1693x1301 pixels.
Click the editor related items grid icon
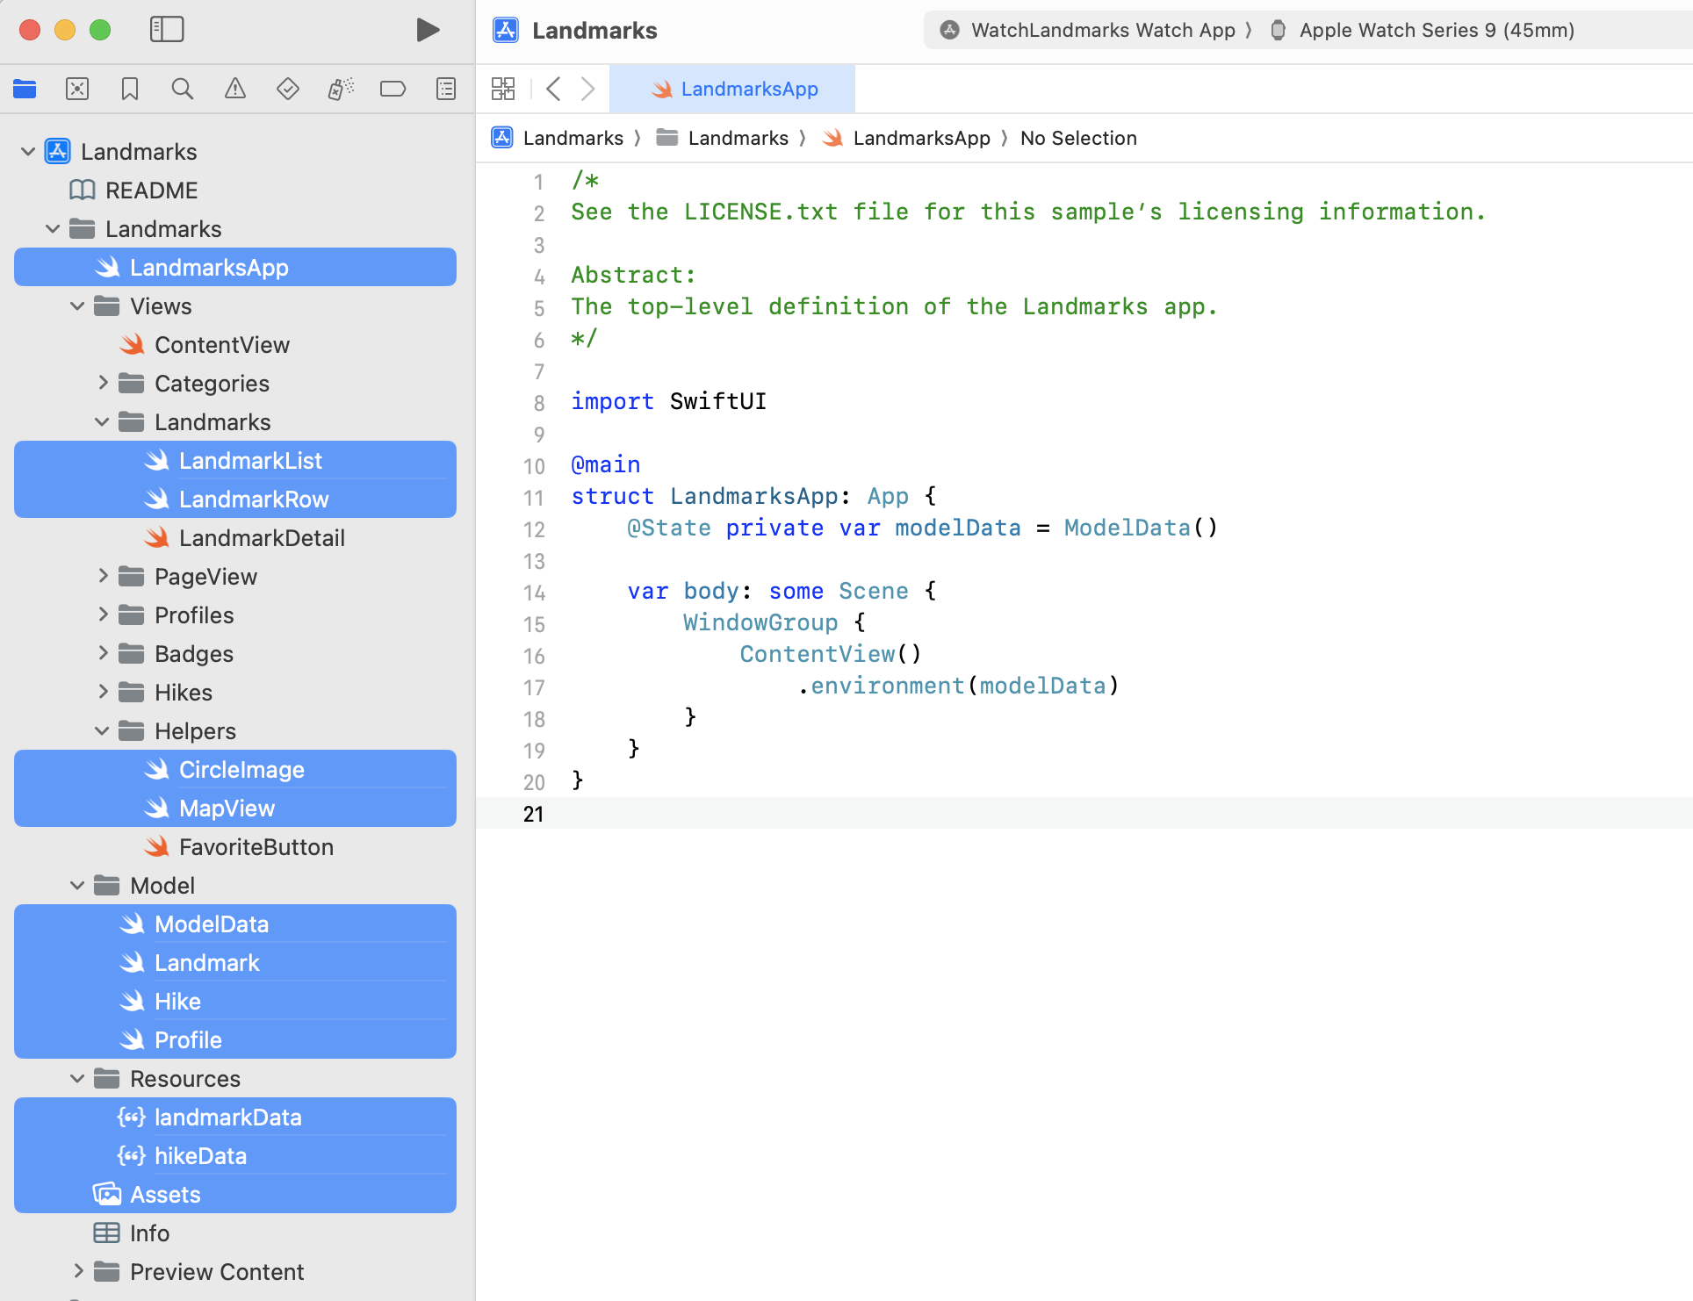point(503,89)
